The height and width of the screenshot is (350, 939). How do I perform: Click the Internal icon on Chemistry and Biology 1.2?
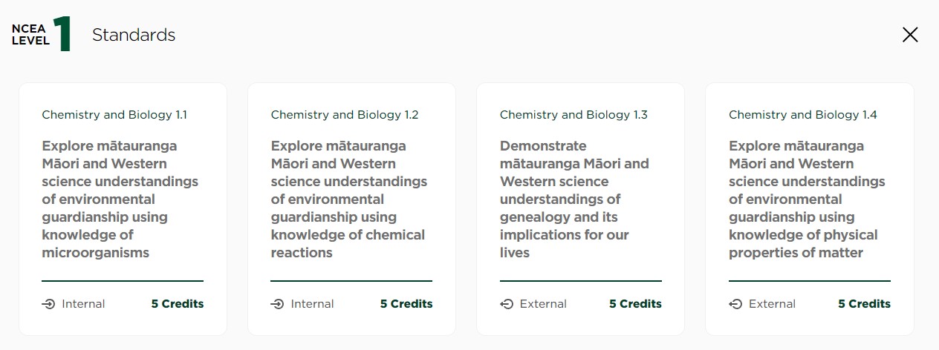[278, 304]
